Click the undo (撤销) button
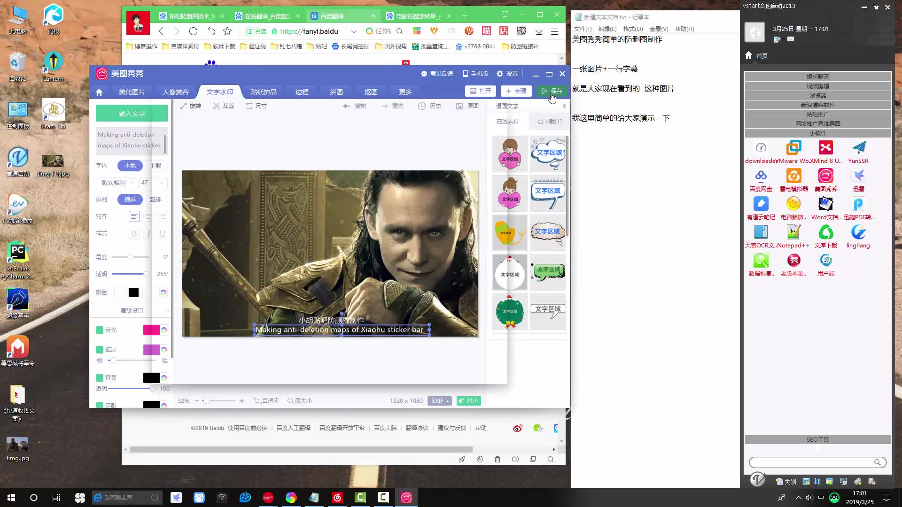This screenshot has width=902, height=507. pos(355,106)
